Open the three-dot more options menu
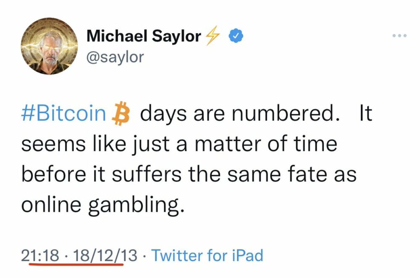This screenshot has width=420, height=278. pos(399,36)
